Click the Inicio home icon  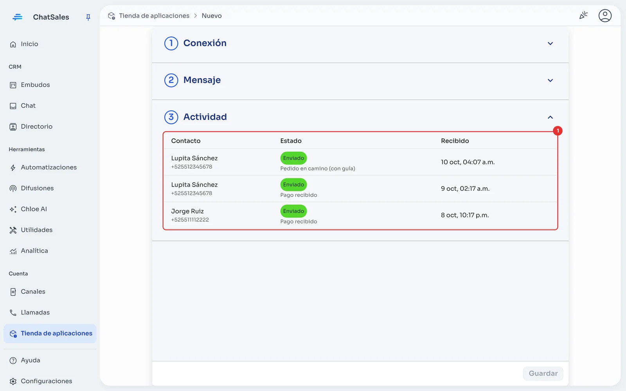pos(13,44)
